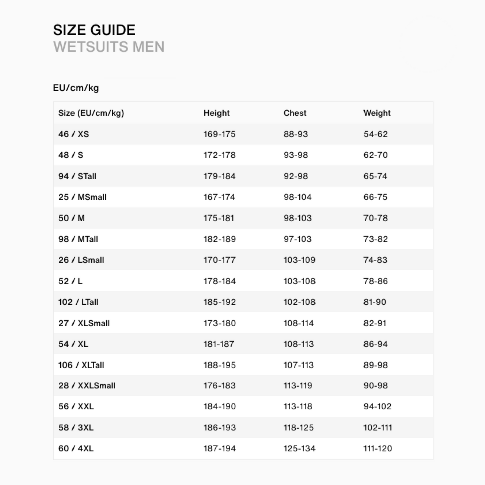Select the 50 / M size row

click(71, 218)
